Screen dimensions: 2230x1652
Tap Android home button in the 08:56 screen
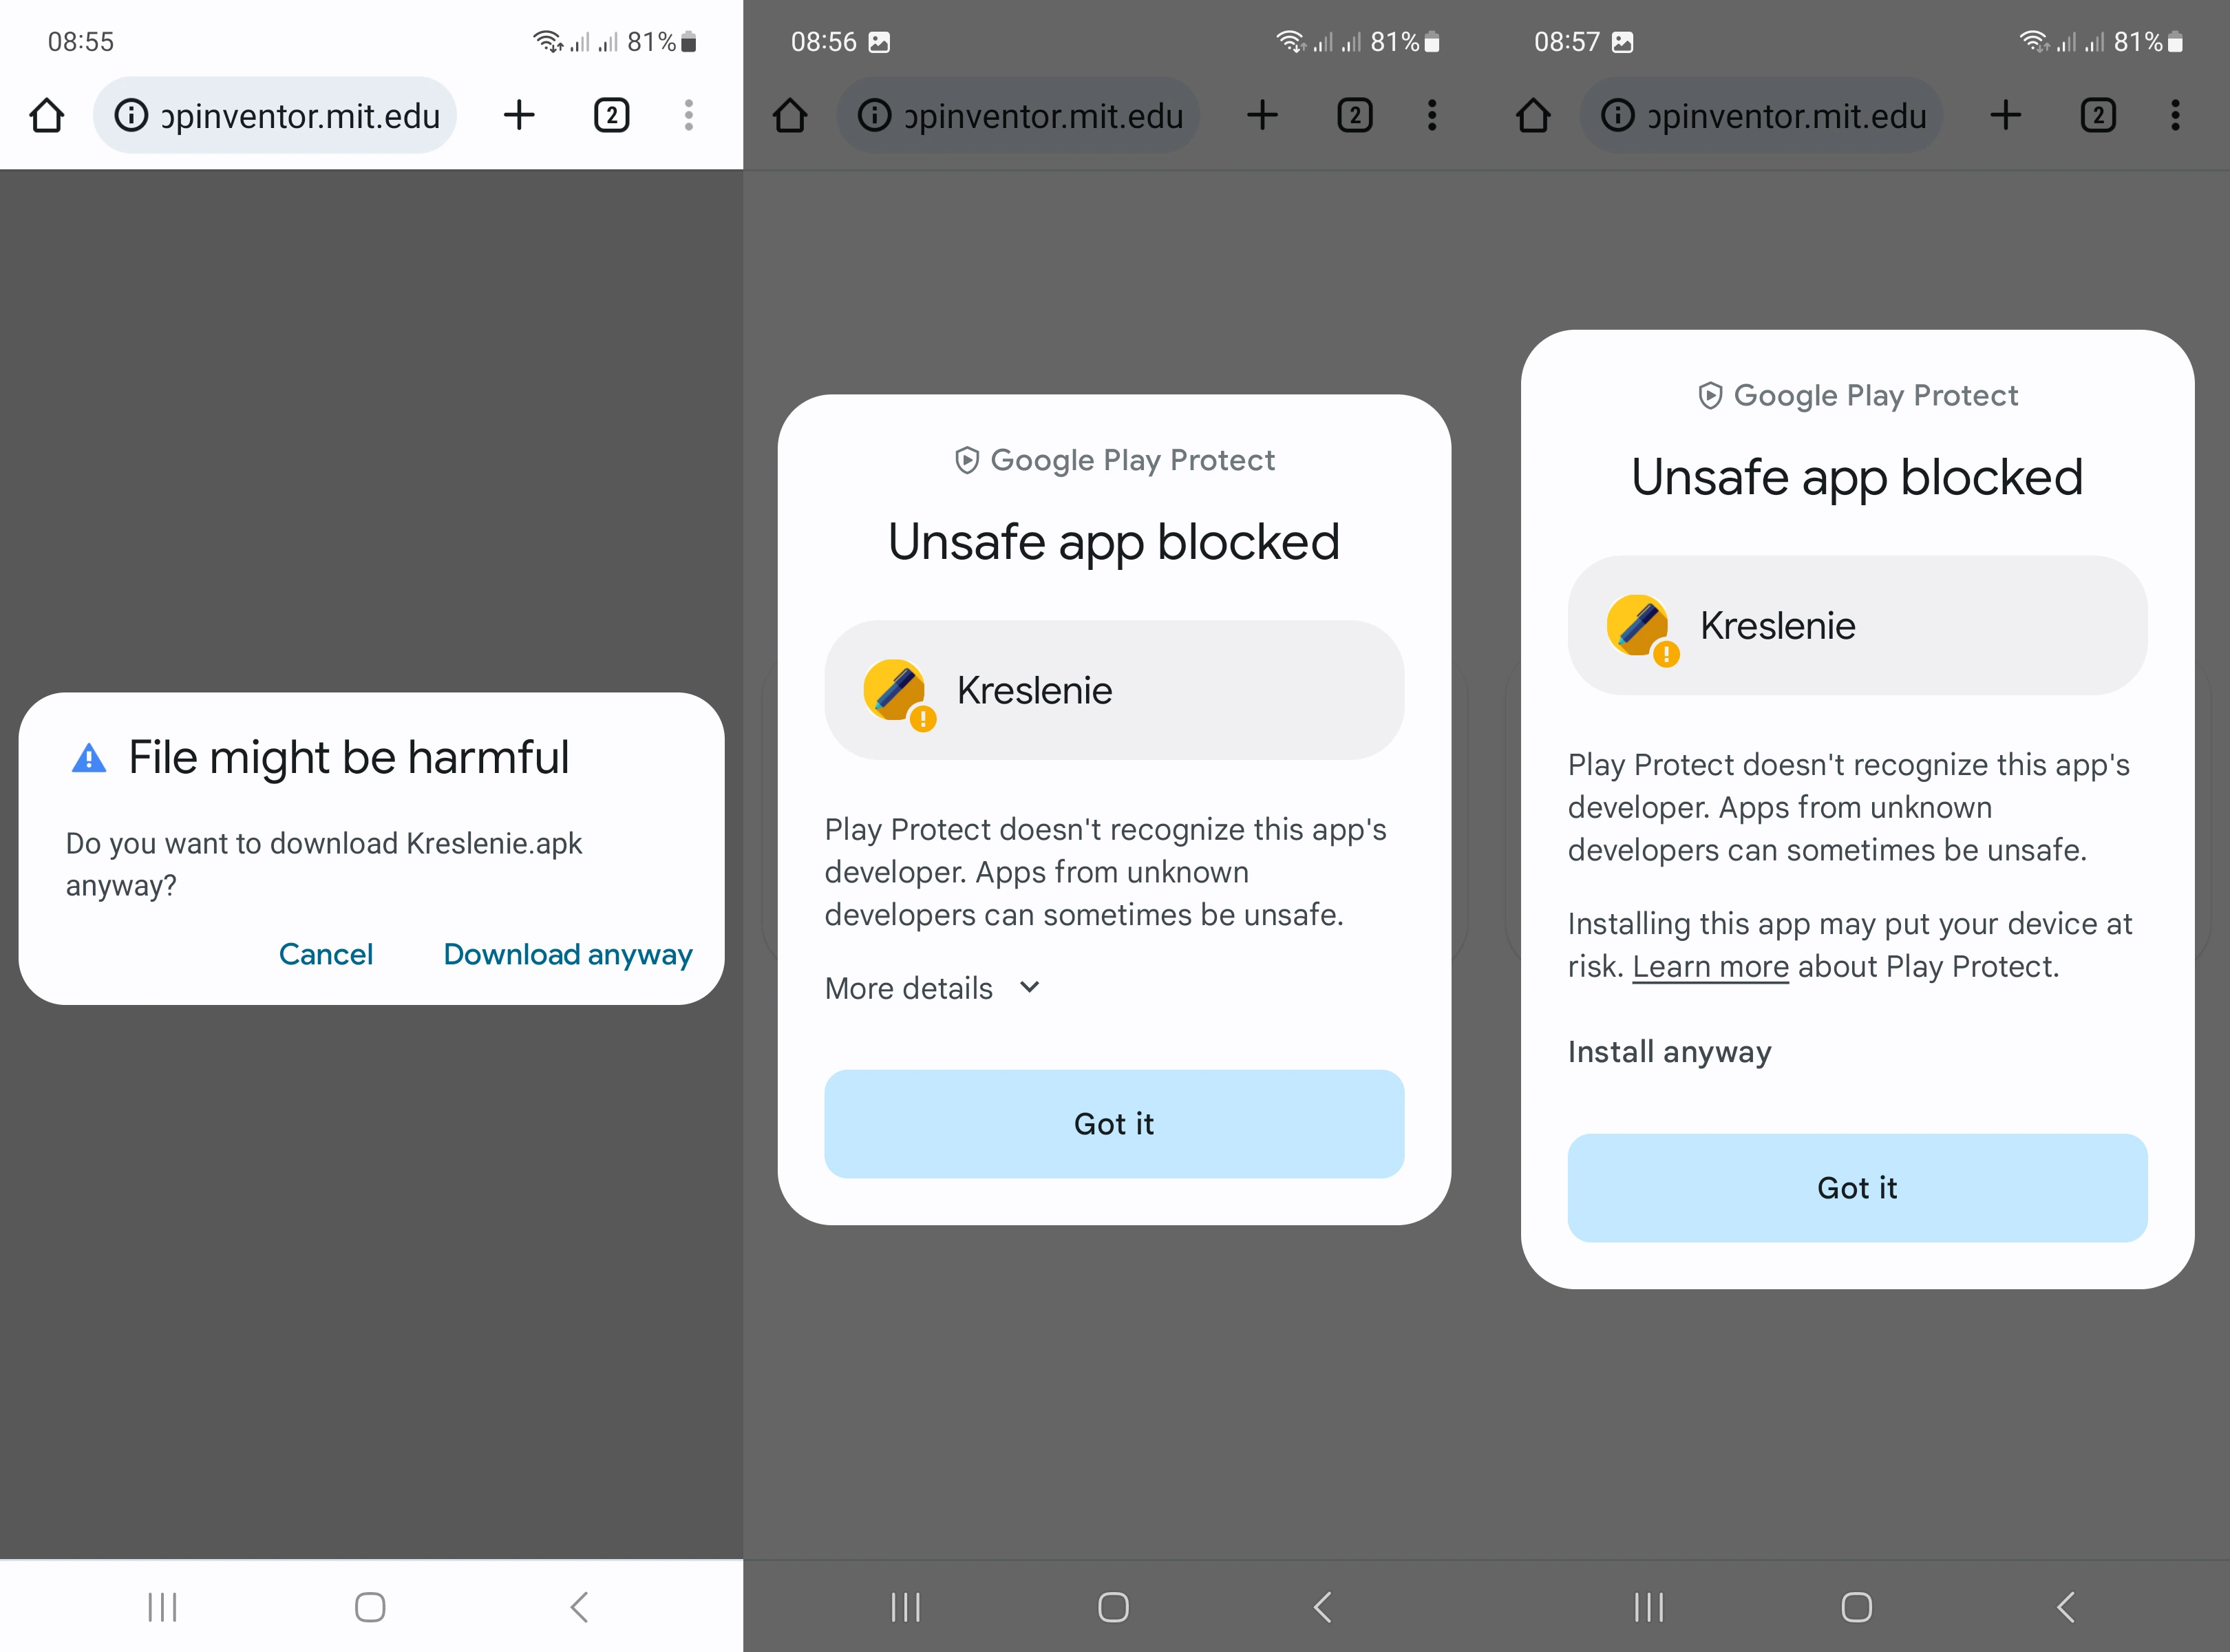click(x=1113, y=1607)
